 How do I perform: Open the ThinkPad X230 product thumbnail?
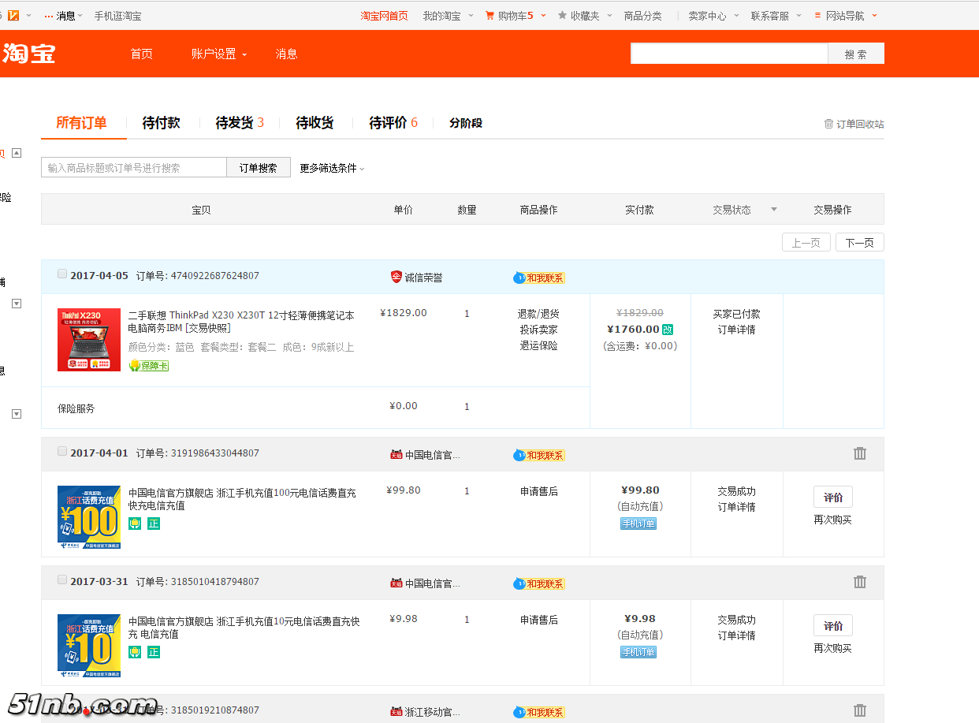pos(89,340)
